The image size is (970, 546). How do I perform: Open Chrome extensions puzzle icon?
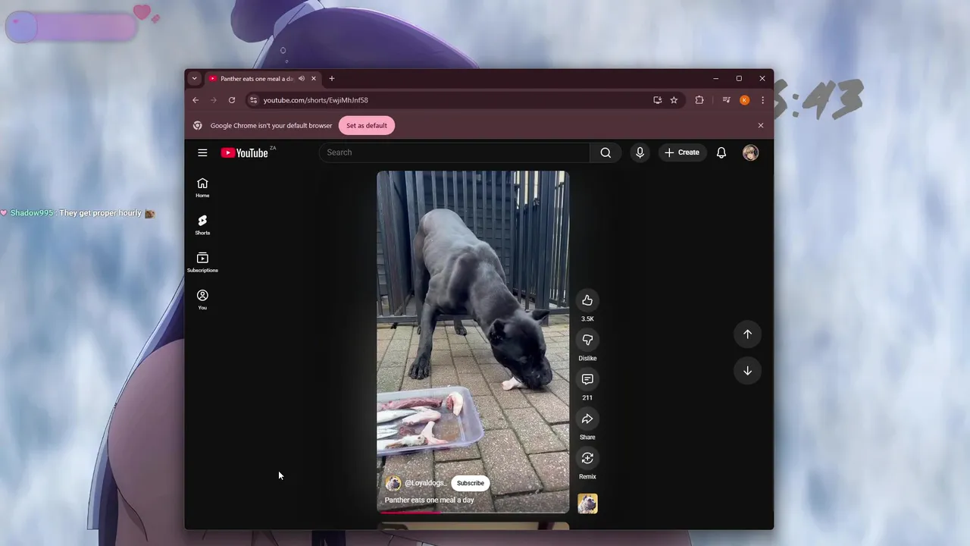coord(699,100)
